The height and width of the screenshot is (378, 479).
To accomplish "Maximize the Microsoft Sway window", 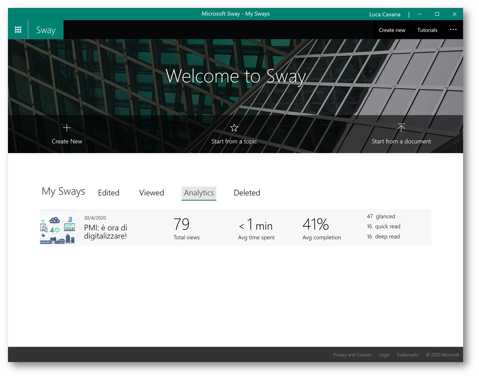I will 437,14.
